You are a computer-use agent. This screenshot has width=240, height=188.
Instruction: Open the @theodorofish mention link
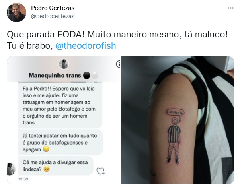pyautogui.click(x=86, y=45)
